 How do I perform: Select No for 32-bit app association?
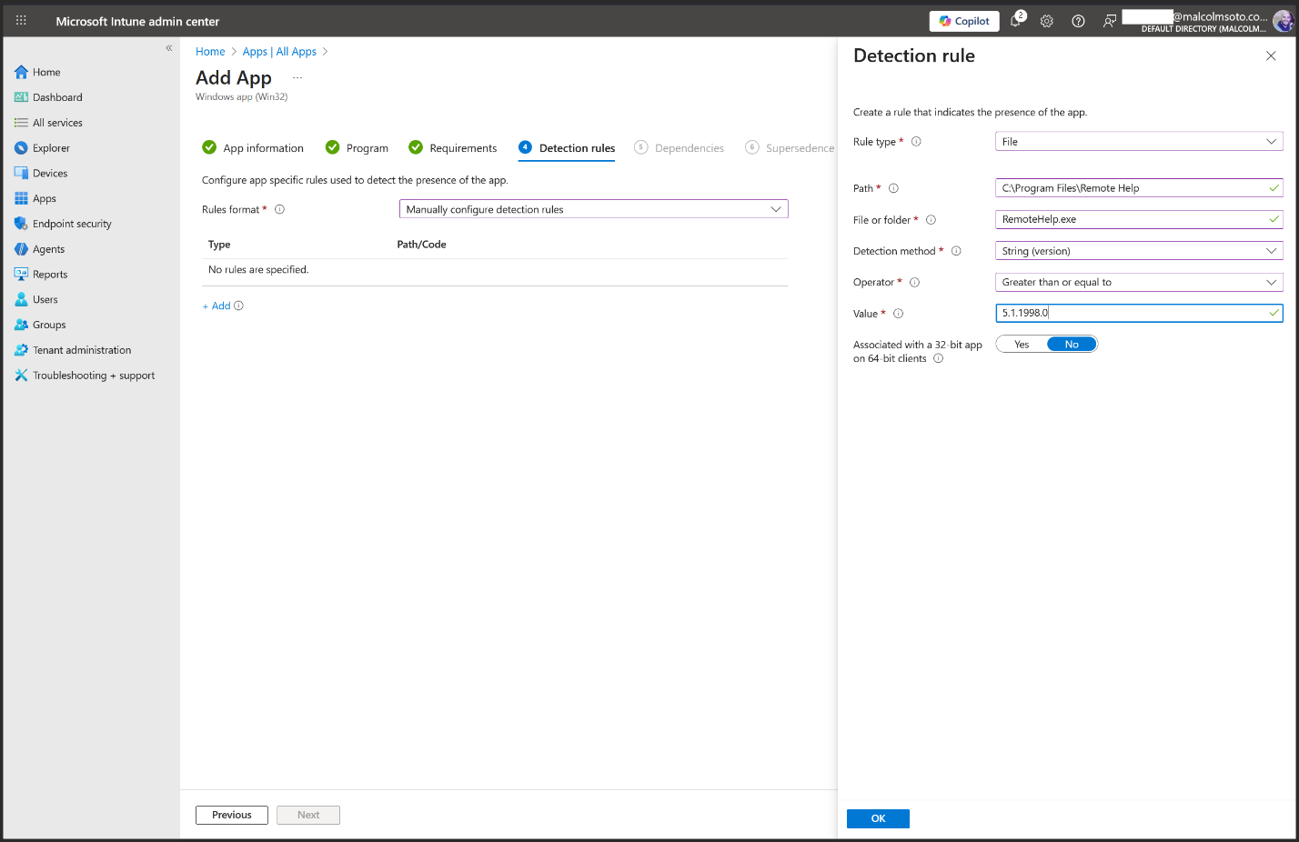pos(1072,345)
